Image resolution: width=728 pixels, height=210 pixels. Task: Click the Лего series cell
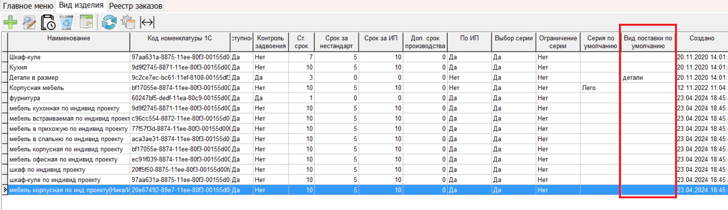pyautogui.click(x=589, y=88)
